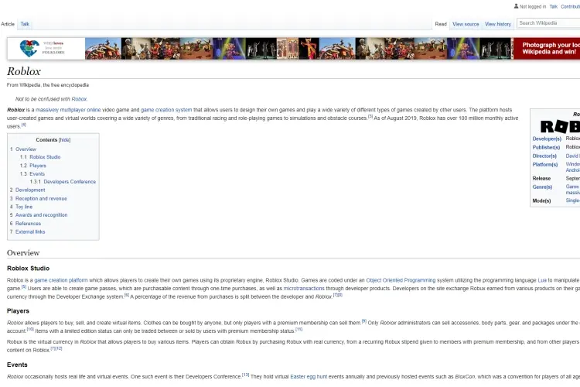Follow the game creation system link

point(166,110)
